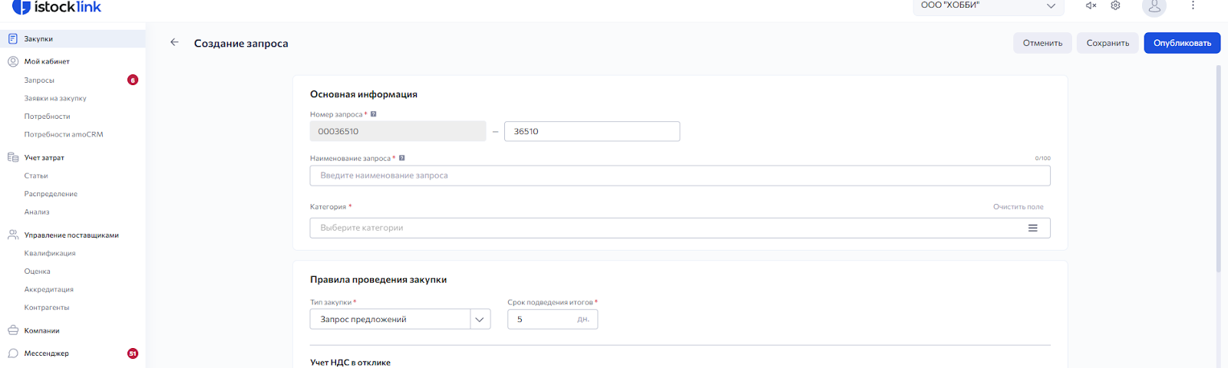Click the back arrow next to Создание запроса
The image size is (1228, 368).
[x=174, y=43]
